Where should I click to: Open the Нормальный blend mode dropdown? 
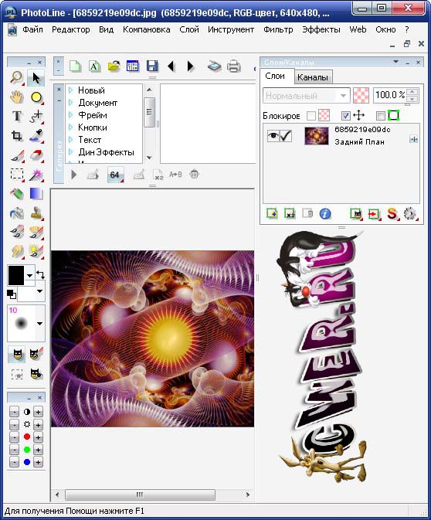(x=307, y=96)
